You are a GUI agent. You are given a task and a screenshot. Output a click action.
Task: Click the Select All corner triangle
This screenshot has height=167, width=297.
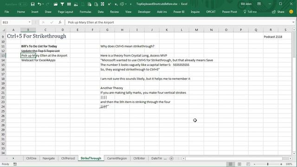coord(3,30)
